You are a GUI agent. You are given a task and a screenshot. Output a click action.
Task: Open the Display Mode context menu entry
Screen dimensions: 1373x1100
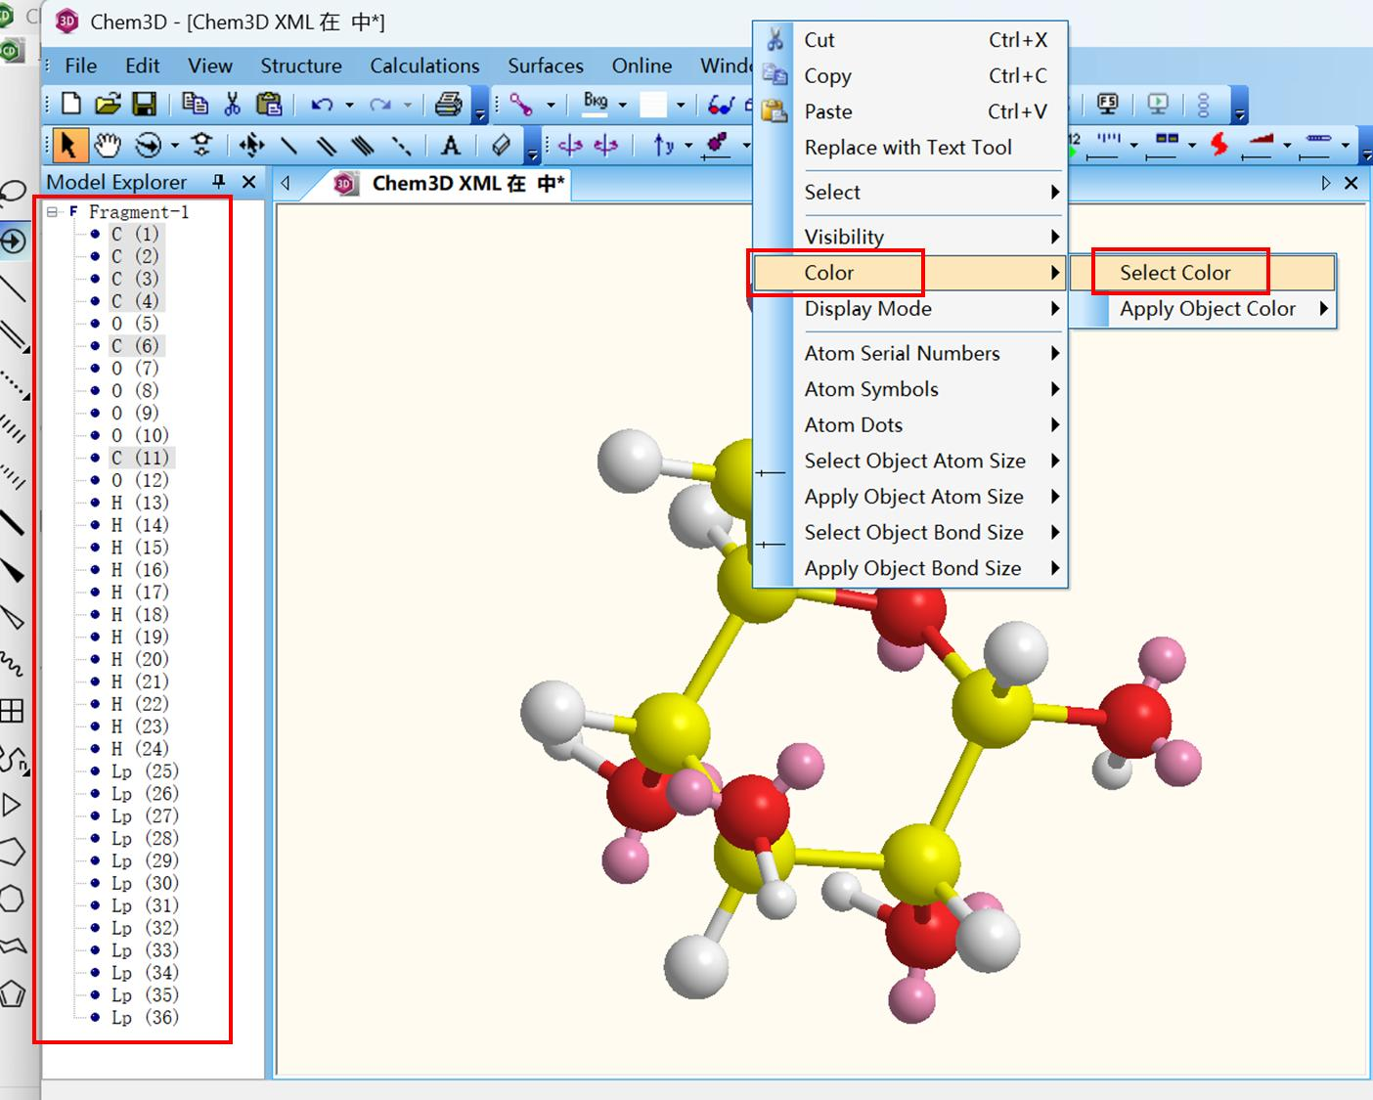[x=867, y=309]
